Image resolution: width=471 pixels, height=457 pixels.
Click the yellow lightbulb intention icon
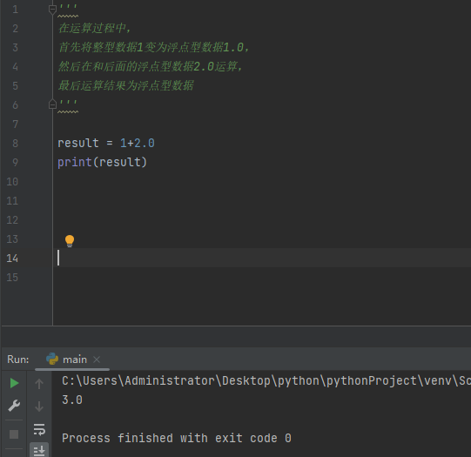[70, 241]
